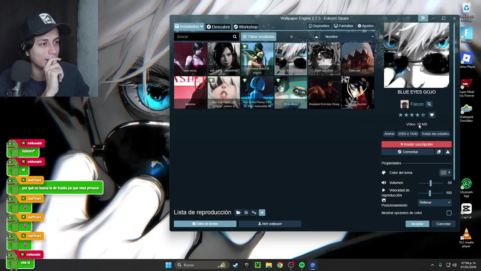Image resolution: width=481 pixels, height=271 pixels.
Task: Show hidden system tray icons
Action: click(432, 265)
